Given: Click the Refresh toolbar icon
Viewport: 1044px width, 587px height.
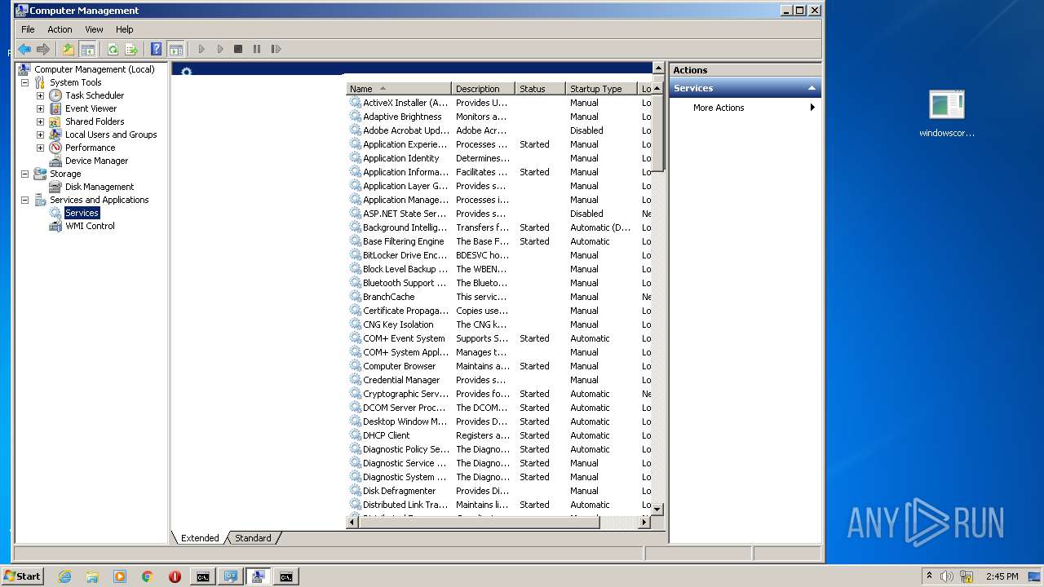Looking at the screenshot, I should point(113,49).
